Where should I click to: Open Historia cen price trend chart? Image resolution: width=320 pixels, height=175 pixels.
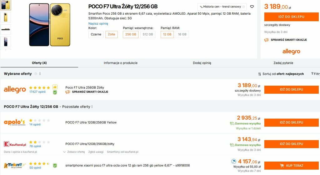pyautogui.click(x=222, y=7)
